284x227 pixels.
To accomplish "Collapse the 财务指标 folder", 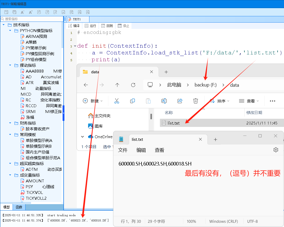I will point(10,123).
